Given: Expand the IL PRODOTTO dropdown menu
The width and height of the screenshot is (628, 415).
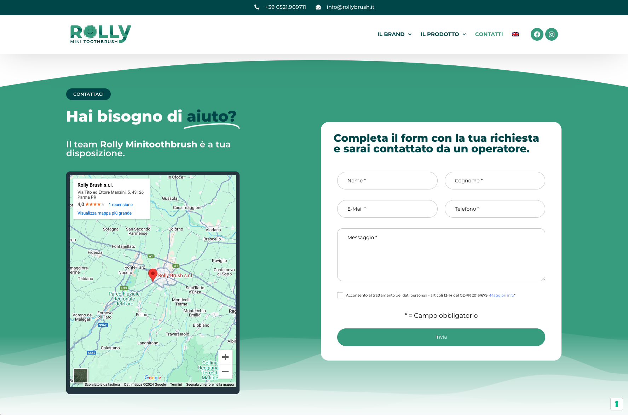Looking at the screenshot, I should pos(443,34).
